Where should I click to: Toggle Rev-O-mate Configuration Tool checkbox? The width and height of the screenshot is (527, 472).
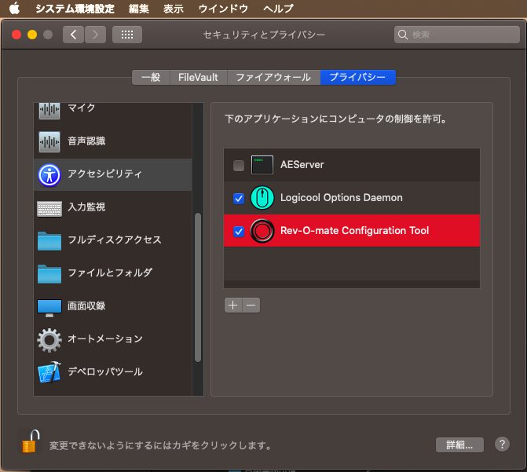pos(239,232)
